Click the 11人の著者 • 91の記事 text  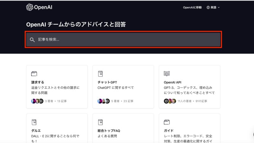tap(192, 101)
